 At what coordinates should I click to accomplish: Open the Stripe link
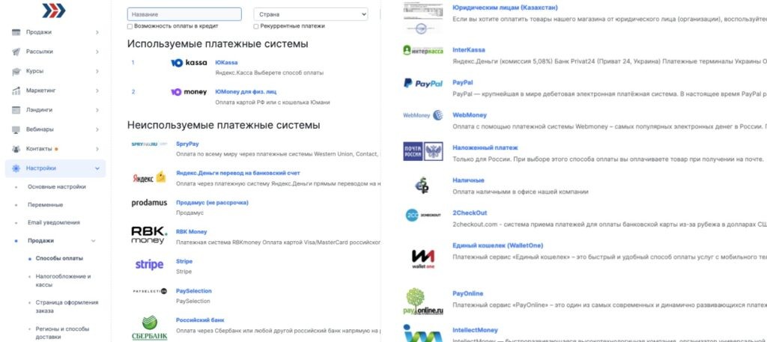pos(184,261)
